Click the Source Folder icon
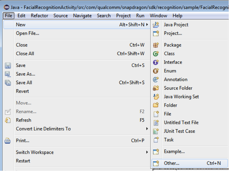This screenshot has width=229, height=171. (x=156, y=88)
